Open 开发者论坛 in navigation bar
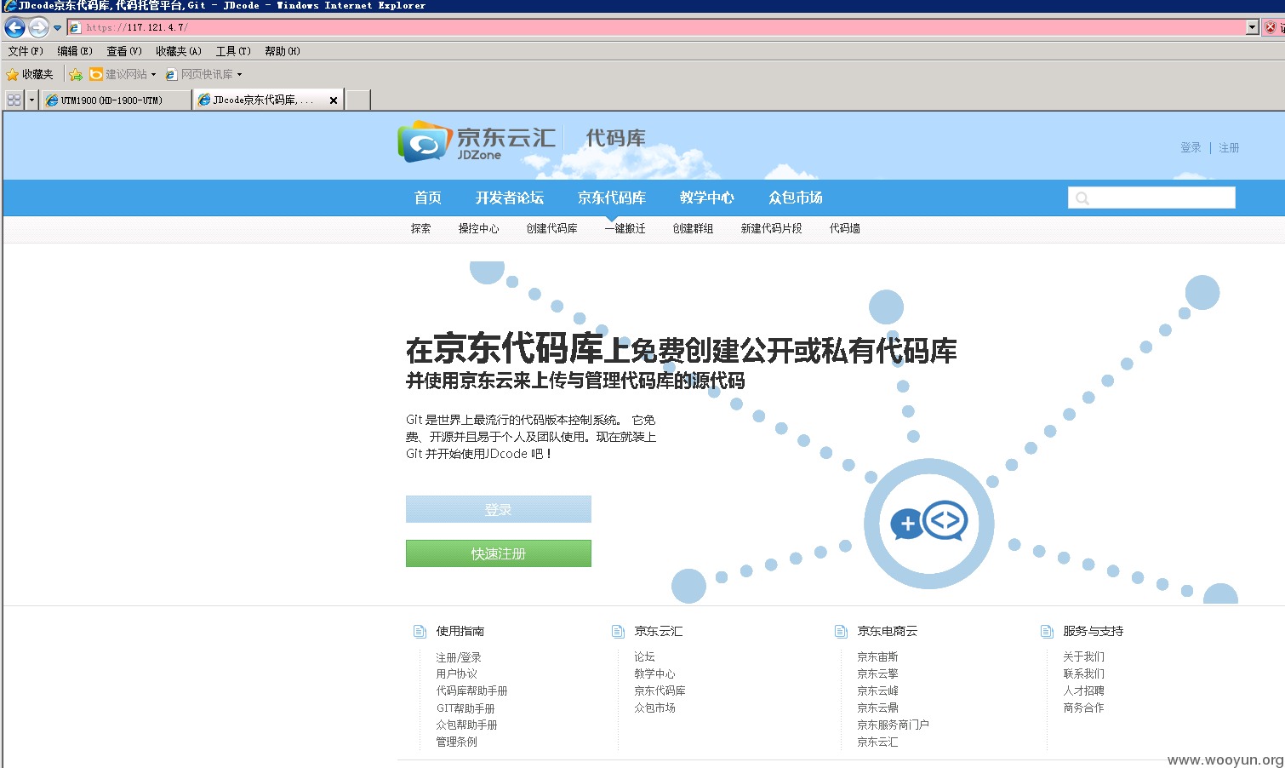The width and height of the screenshot is (1285, 768). (510, 198)
